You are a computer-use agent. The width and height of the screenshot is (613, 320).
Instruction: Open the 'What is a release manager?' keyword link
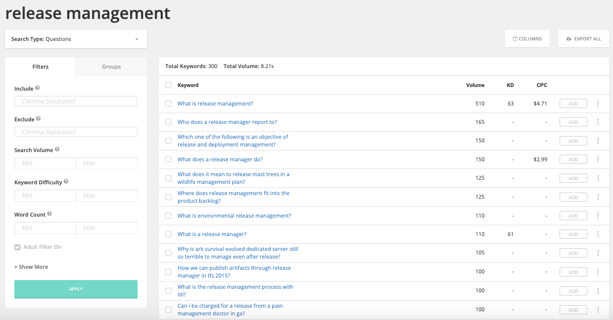tap(212, 234)
